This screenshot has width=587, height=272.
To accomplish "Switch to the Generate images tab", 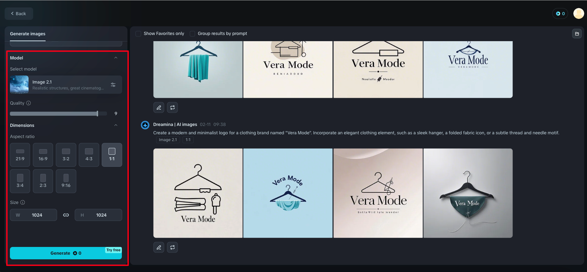I will (x=28, y=34).
